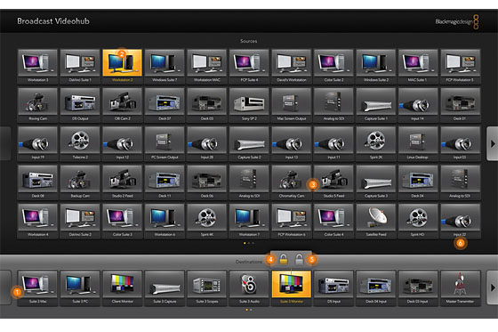
Task: Select the Deck 08 source
Action: coord(37,182)
